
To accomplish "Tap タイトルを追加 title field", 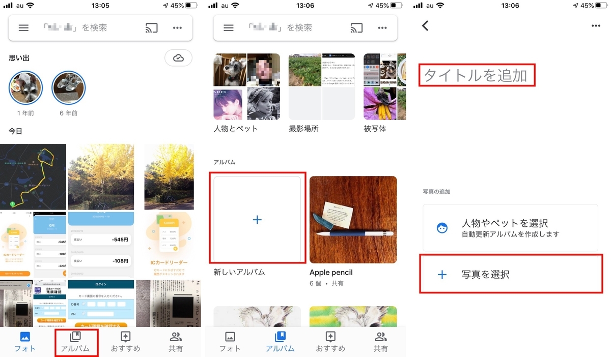I will point(477,75).
